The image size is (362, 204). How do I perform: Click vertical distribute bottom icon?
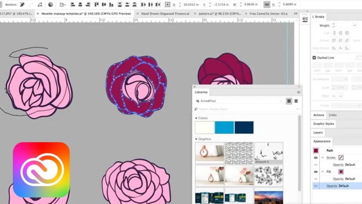pos(134,4)
